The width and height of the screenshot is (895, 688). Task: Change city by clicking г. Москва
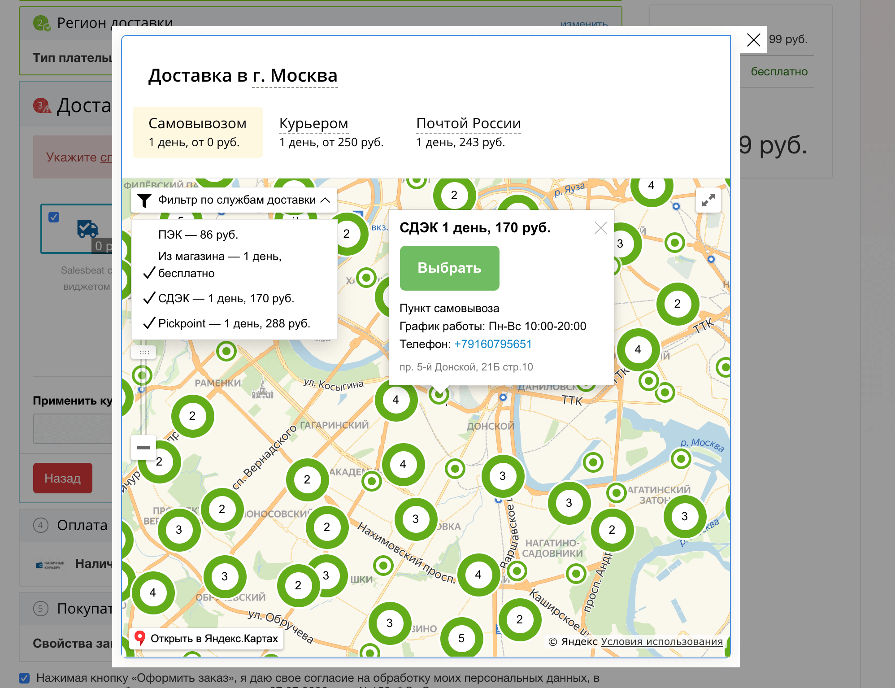coord(295,76)
